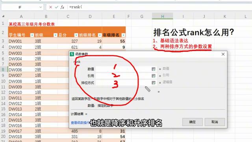Image resolution: width=252 pixels, height=142 pixels.
Task: Click total score cell 327
Action: coord(68,41)
